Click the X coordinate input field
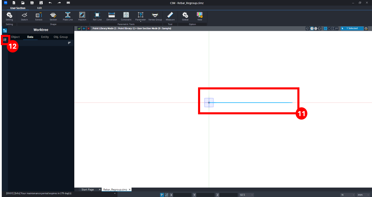 (x=182, y=195)
